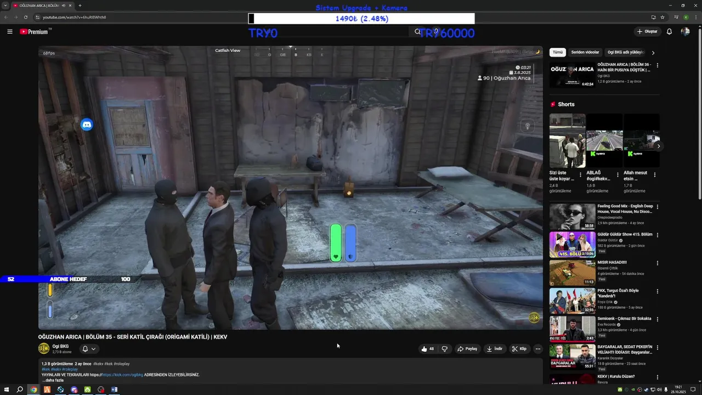Open the YouTube guide hamburger menu

tap(9, 32)
